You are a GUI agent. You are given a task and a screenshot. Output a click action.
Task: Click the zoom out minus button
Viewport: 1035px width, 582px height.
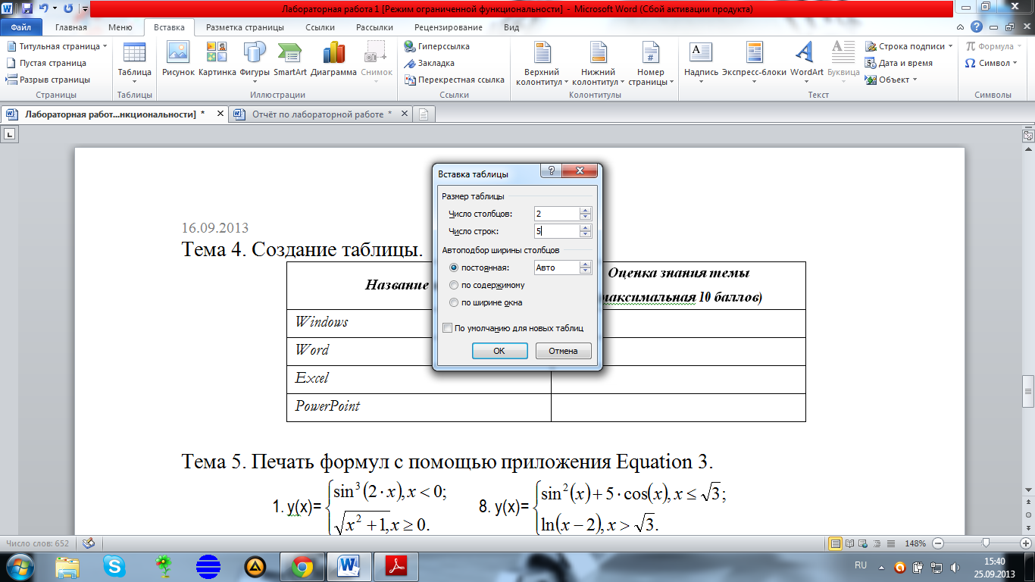click(x=938, y=543)
